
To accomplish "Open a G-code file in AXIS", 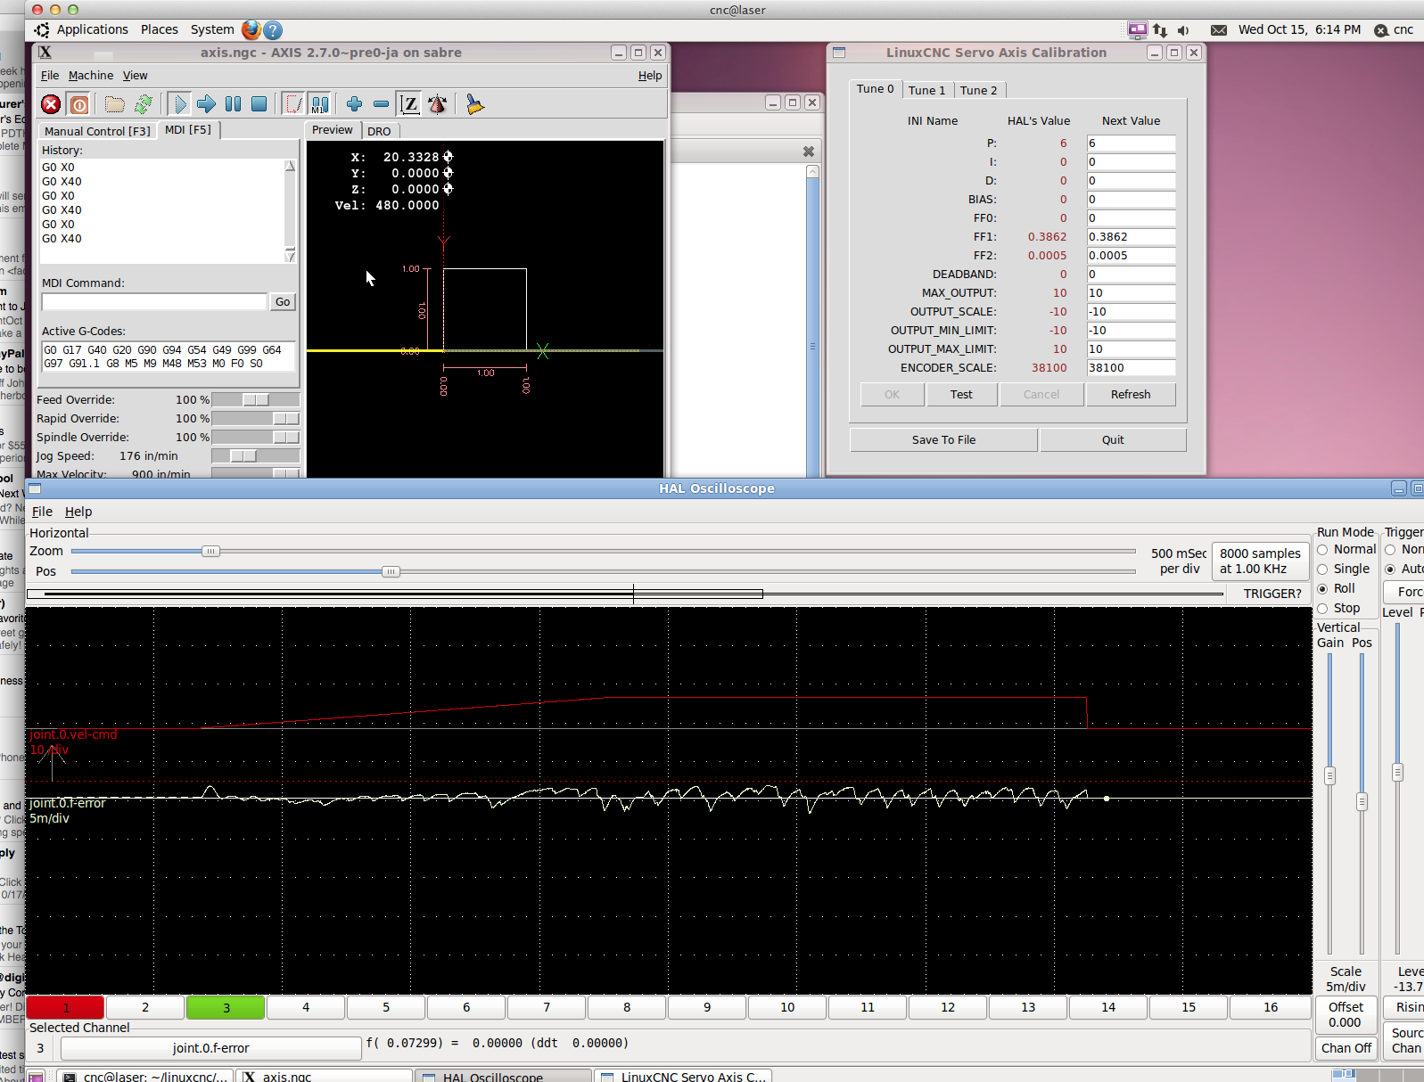I will (x=114, y=104).
